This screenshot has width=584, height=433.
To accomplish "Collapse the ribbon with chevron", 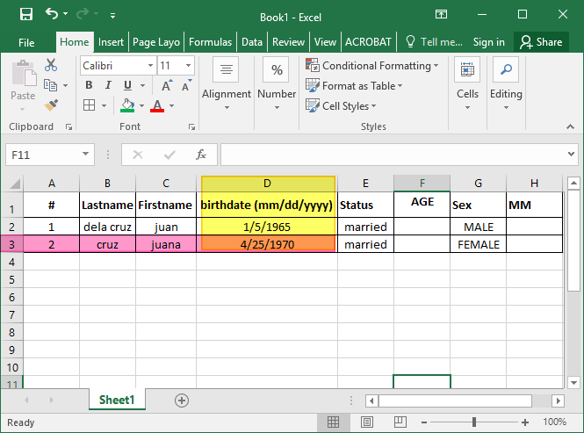I will tap(570, 126).
